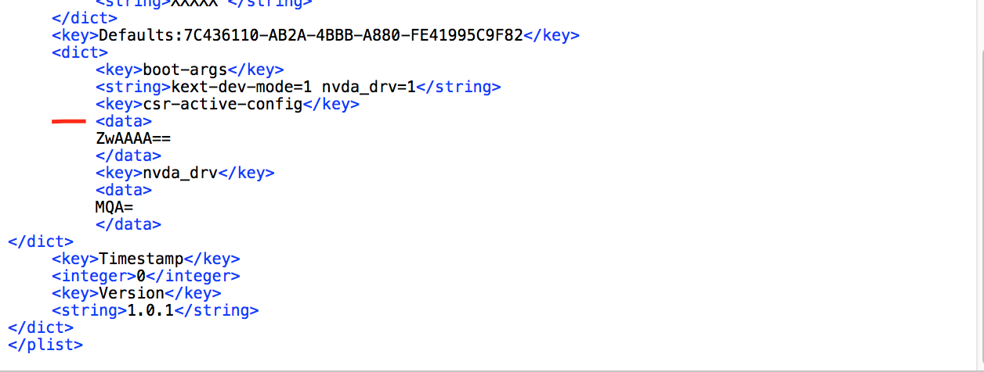Click the closing plist tag
Viewport: 984px width, 372px height.
pos(45,345)
